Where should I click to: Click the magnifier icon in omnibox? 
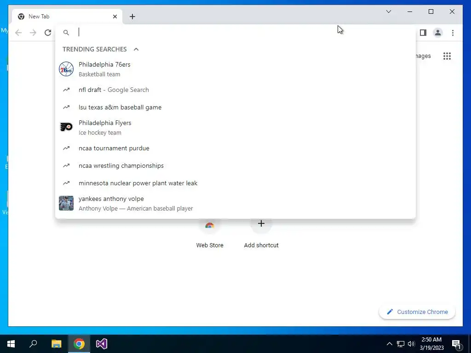66,33
